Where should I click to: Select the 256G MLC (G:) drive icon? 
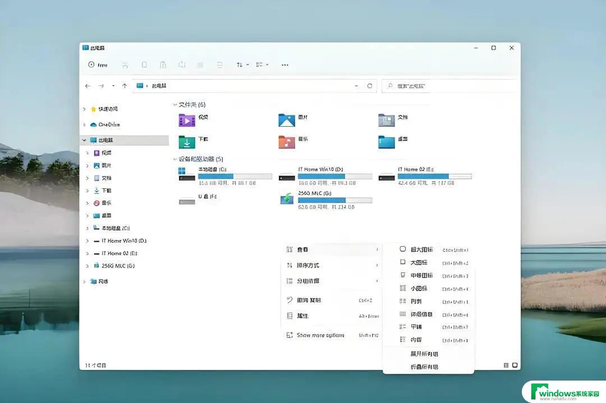pos(287,199)
